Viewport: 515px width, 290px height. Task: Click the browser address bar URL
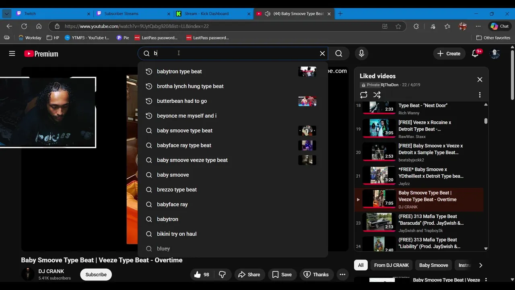click(137, 26)
